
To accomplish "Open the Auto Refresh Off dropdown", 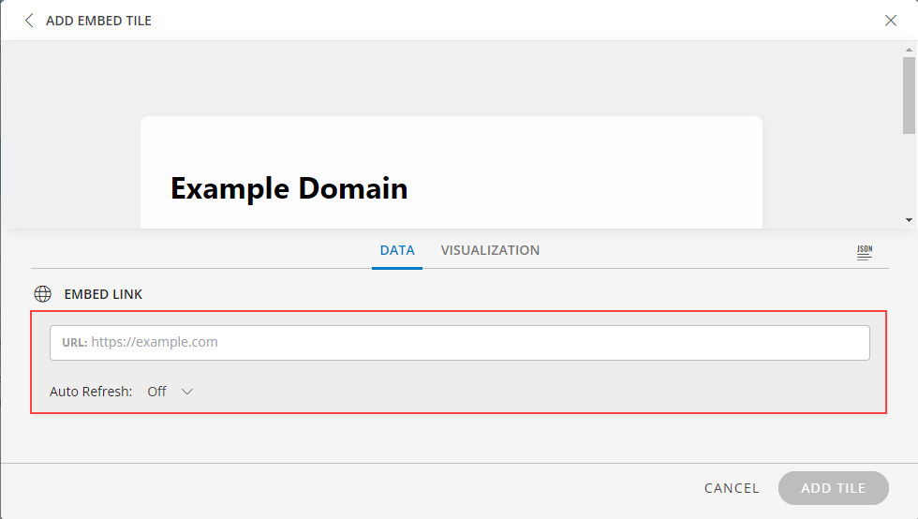I will (x=170, y=392).
